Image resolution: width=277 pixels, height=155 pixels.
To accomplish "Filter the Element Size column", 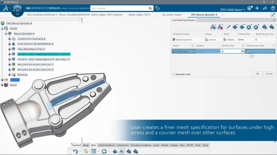I will [243, 46].
